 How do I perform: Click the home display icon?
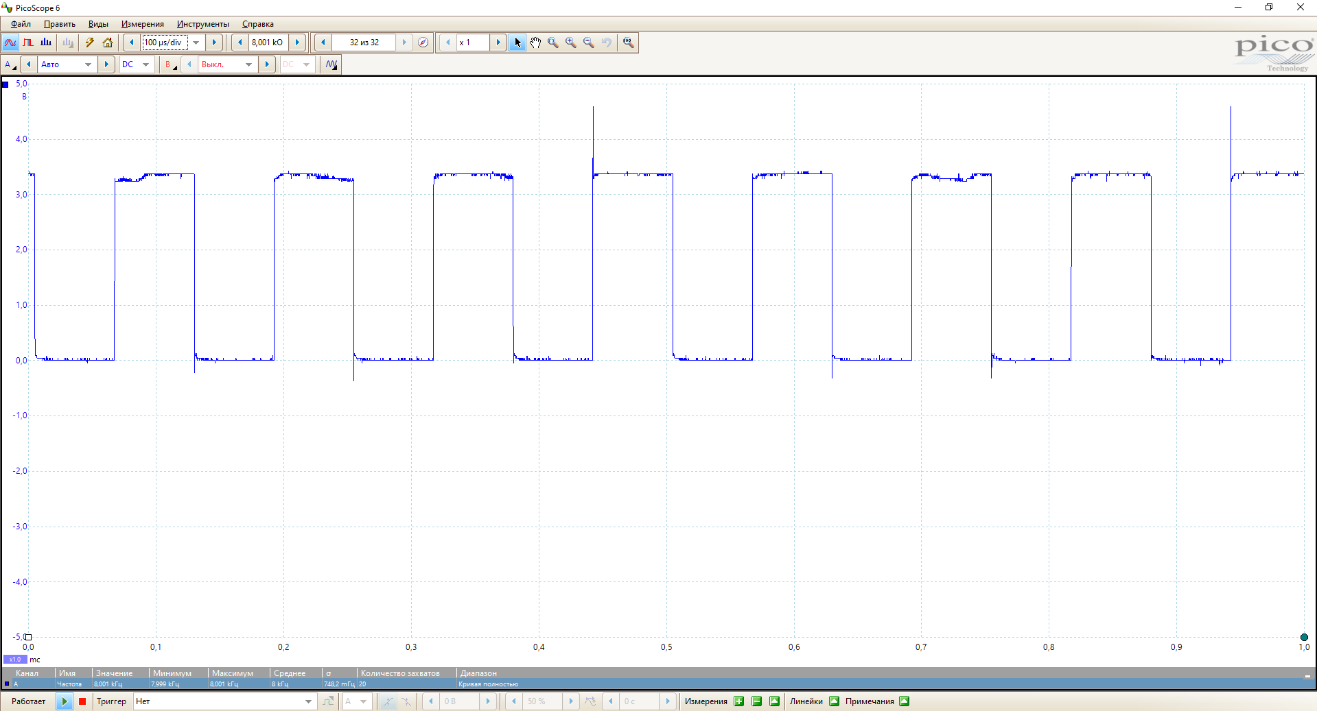108,43
